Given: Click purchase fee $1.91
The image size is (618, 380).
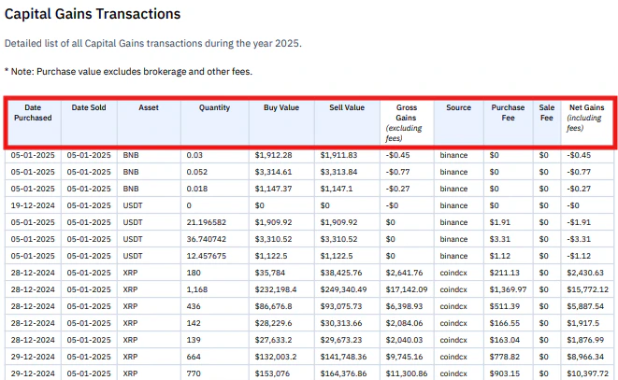Looking at the screenshot, I should click(500, 222).
